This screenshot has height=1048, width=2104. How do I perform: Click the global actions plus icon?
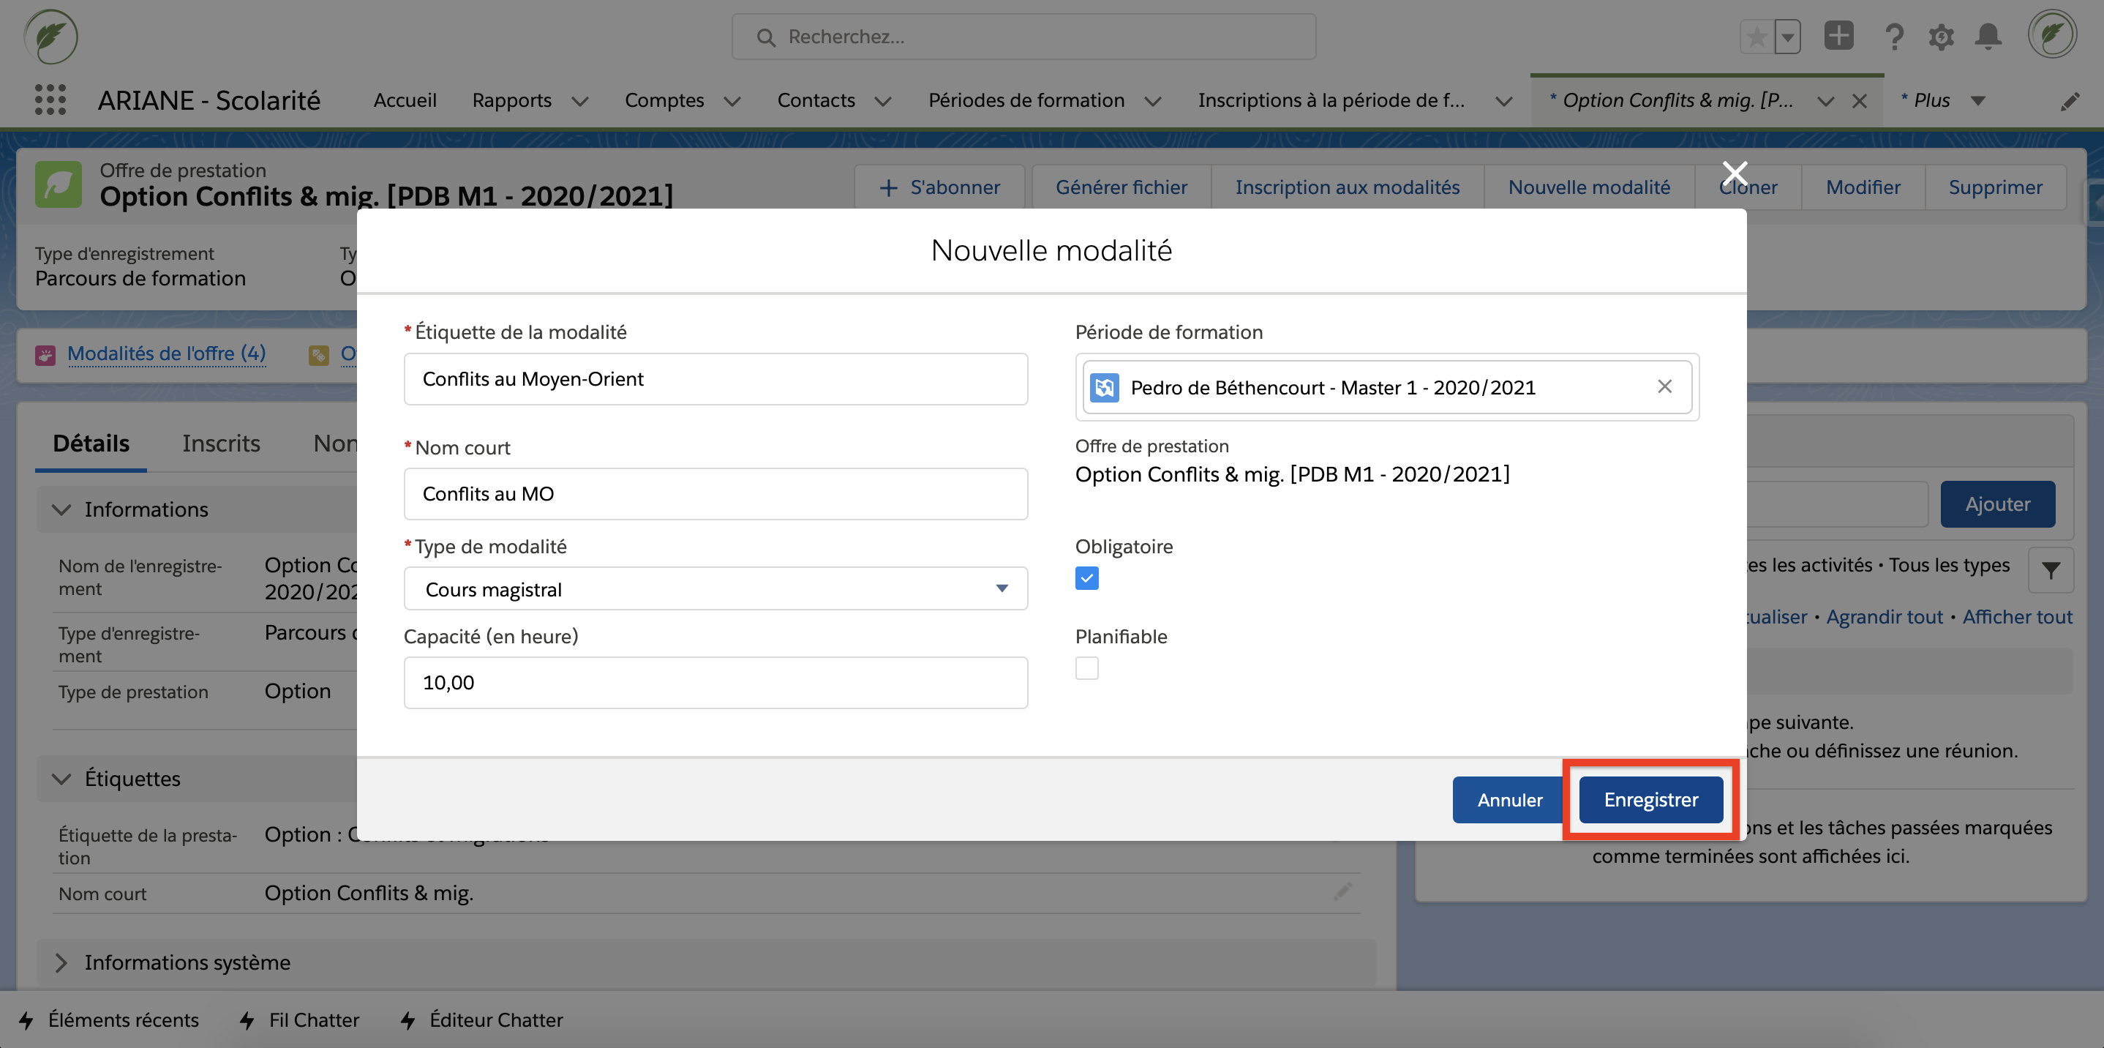tap(1838, 36)
